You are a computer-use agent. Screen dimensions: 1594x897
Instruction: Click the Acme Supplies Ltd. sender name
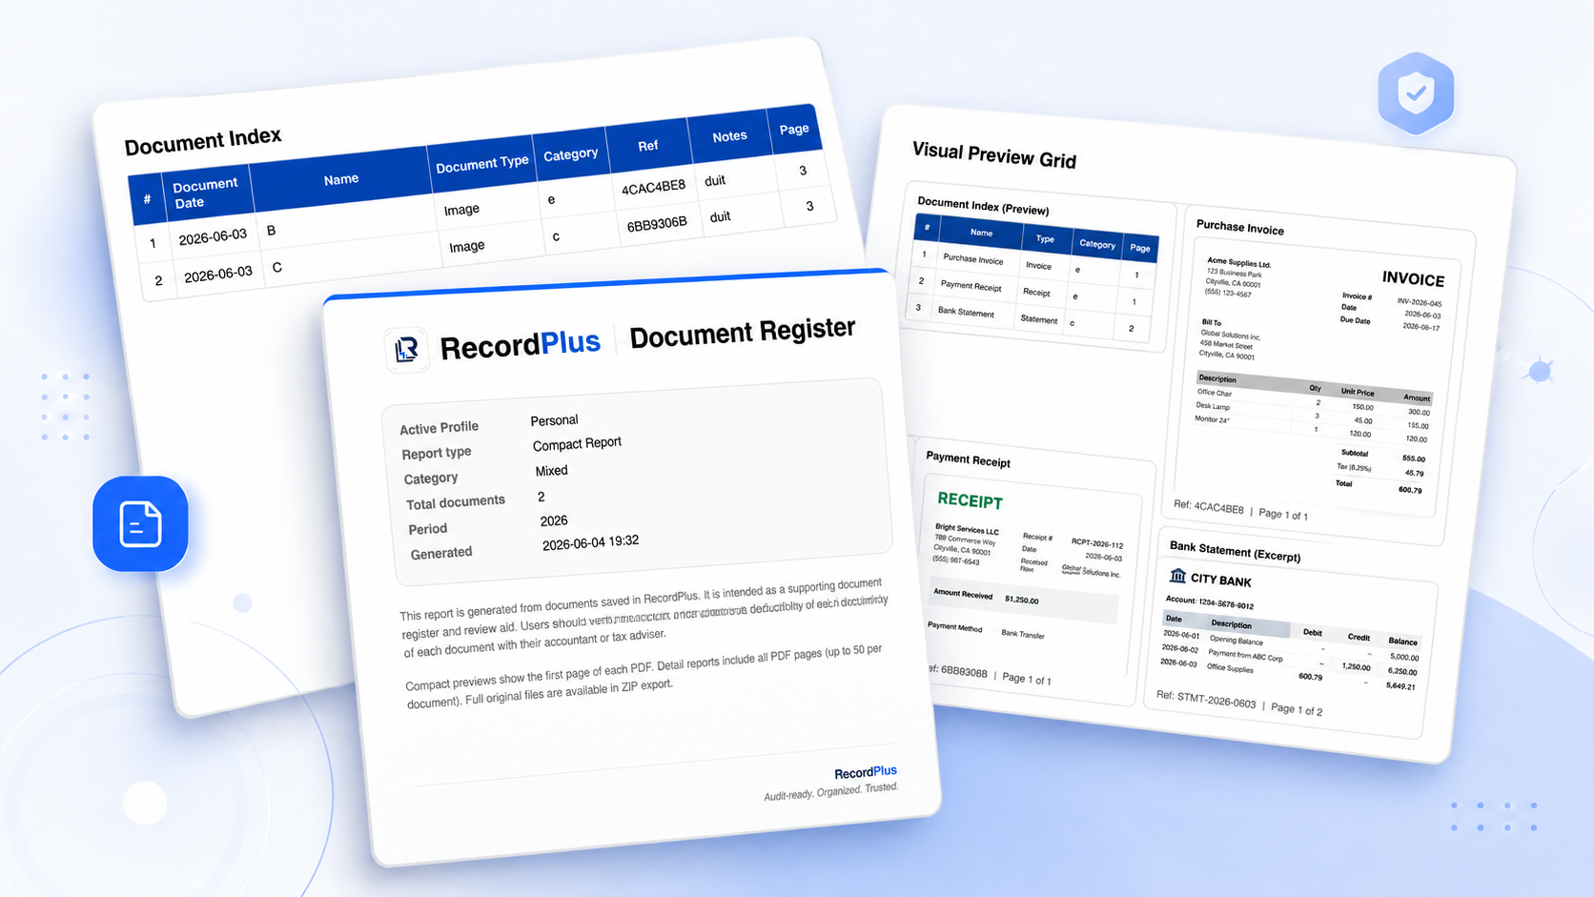coord(1238,263)
